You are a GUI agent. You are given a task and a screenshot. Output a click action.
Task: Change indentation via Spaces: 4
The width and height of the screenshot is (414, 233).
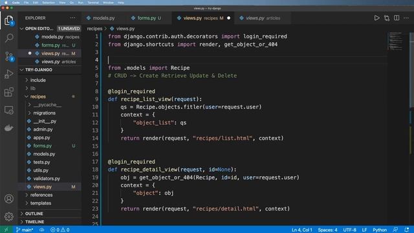(x=327, y=230)
